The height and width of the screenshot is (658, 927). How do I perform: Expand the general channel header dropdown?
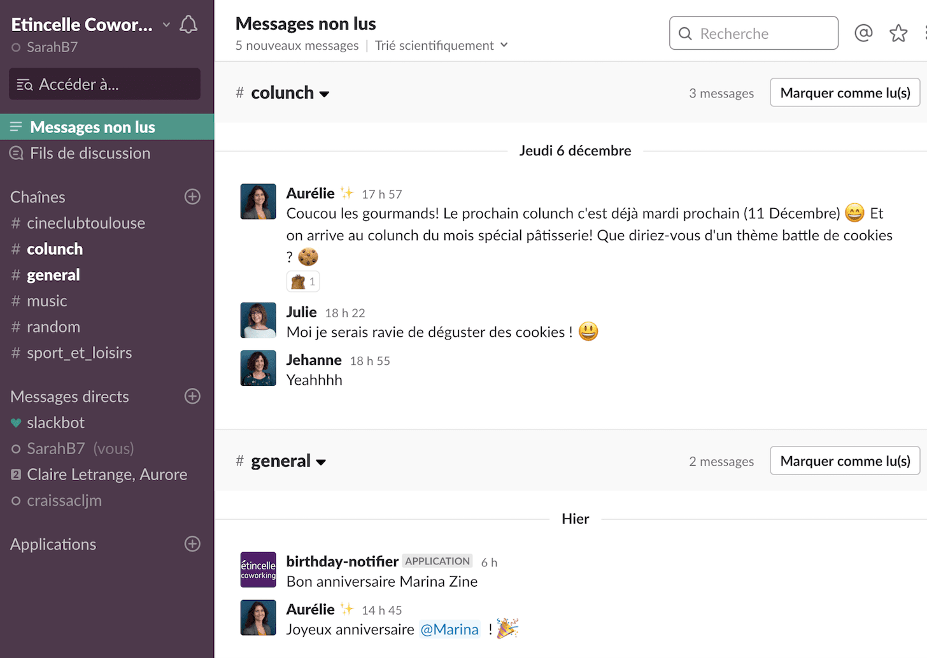tap(322, 461)
